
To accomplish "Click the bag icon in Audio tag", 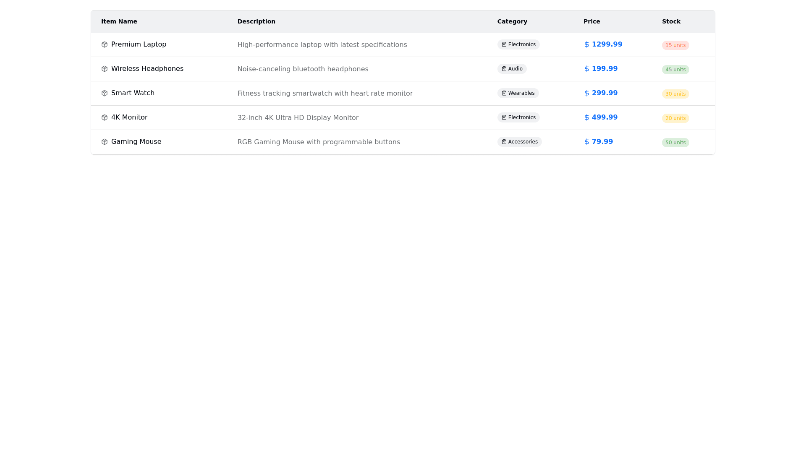I will point(504,69).
